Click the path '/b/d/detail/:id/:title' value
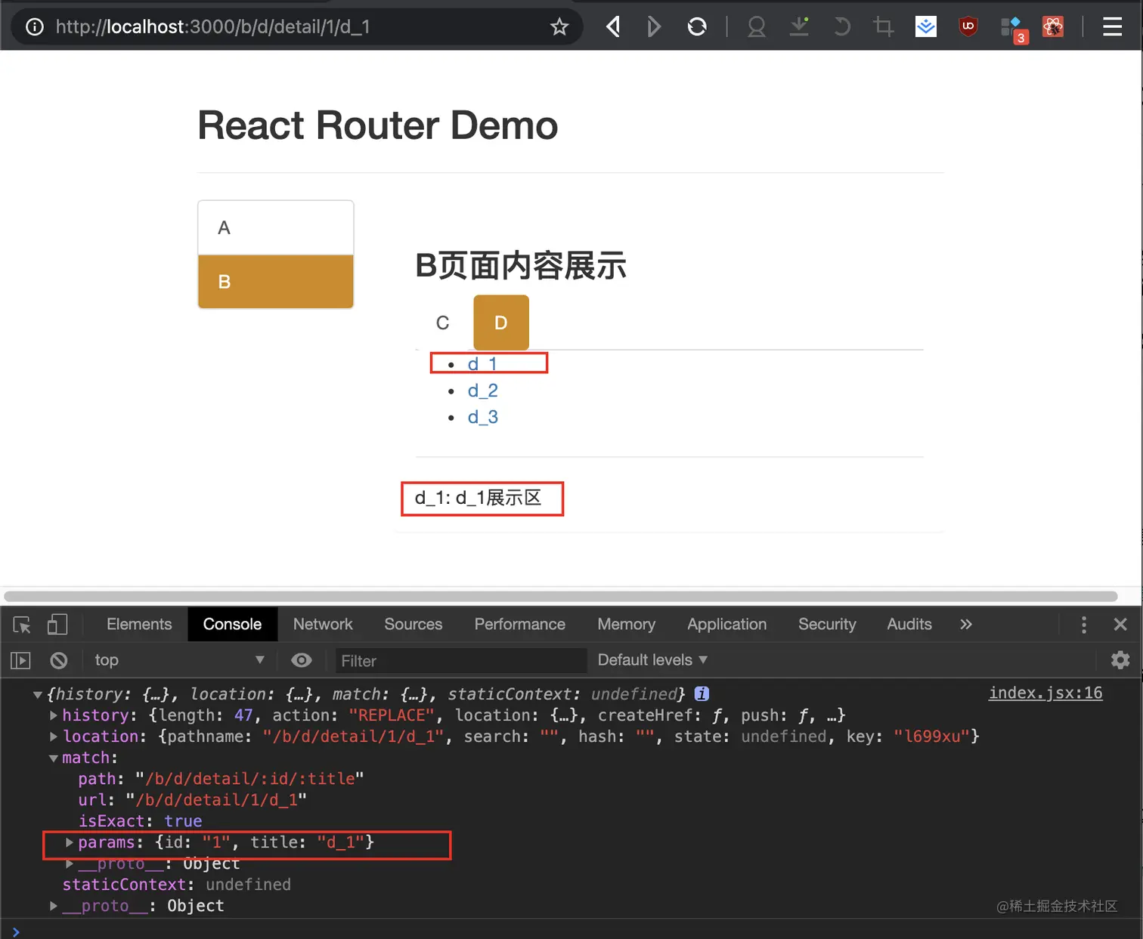The image size is (1143, 939). click(x=249, y=778)
